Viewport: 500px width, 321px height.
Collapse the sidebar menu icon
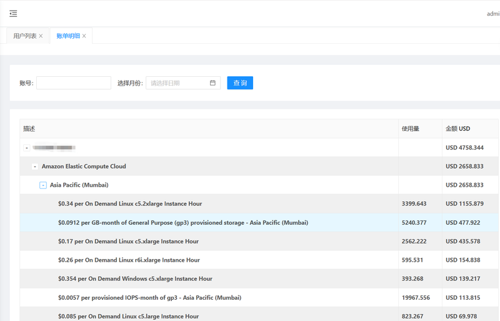pyautogui.click(x=13, y=13)
